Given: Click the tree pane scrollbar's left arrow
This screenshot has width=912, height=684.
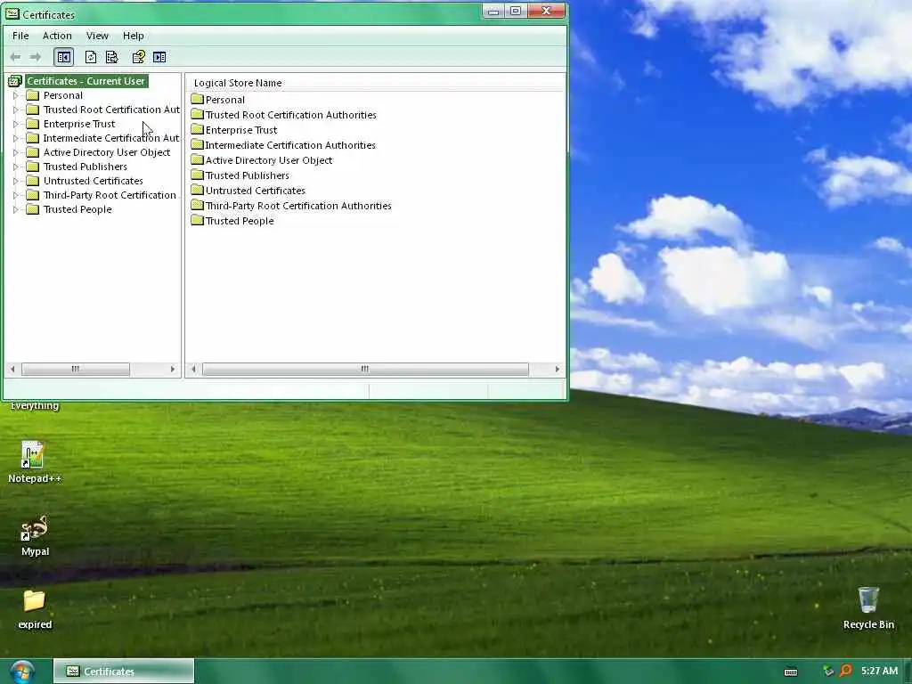Looking at the screenshot, I should [12, 369].
